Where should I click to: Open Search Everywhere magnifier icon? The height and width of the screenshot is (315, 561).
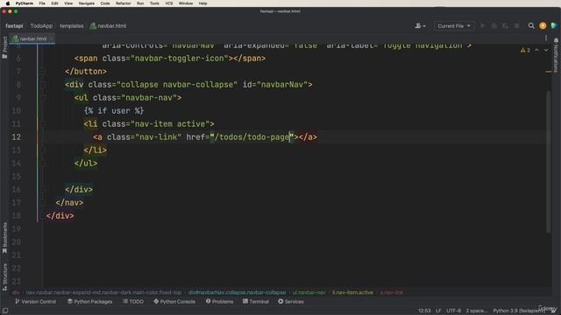(x=531, y=25)
